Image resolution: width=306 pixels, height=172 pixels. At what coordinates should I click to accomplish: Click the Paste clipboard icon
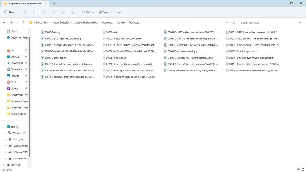point(44,12)
